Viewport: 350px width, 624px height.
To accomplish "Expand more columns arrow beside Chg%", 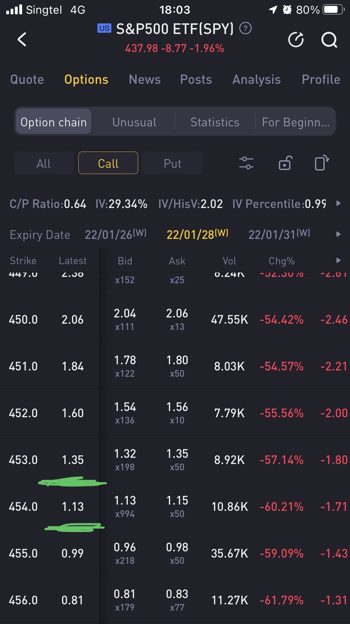I will coord(338,261).
